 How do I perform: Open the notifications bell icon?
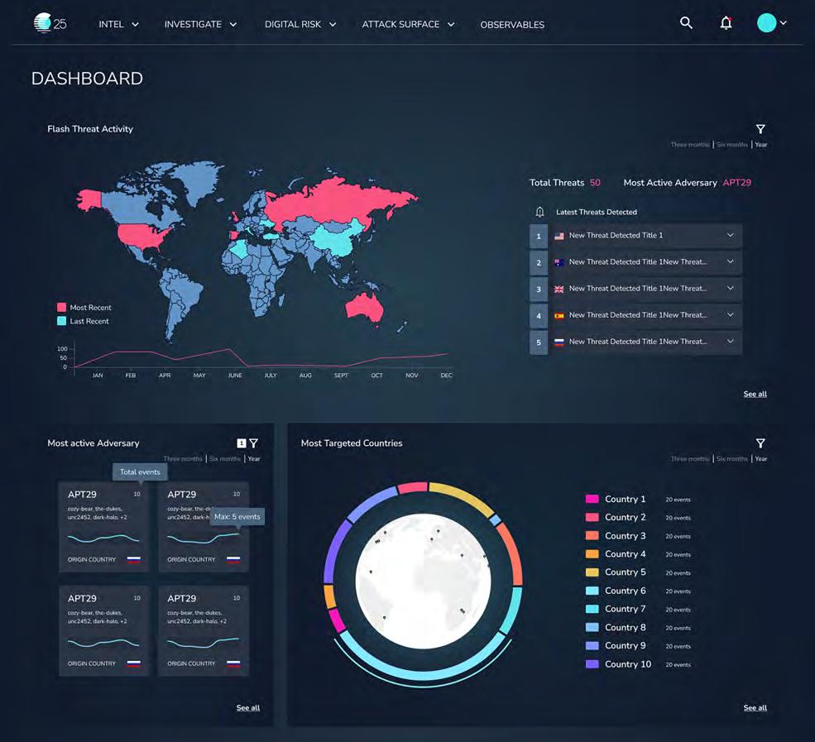click(x=726, y=23)
